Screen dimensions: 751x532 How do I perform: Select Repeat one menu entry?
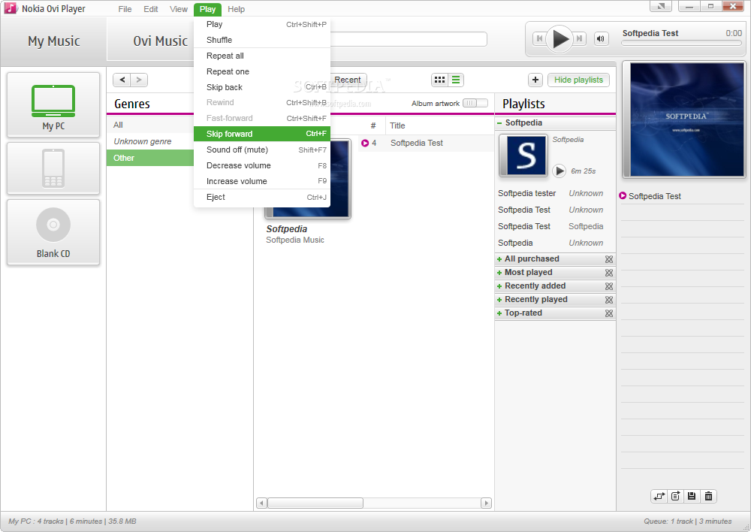[x=262, y=71]
